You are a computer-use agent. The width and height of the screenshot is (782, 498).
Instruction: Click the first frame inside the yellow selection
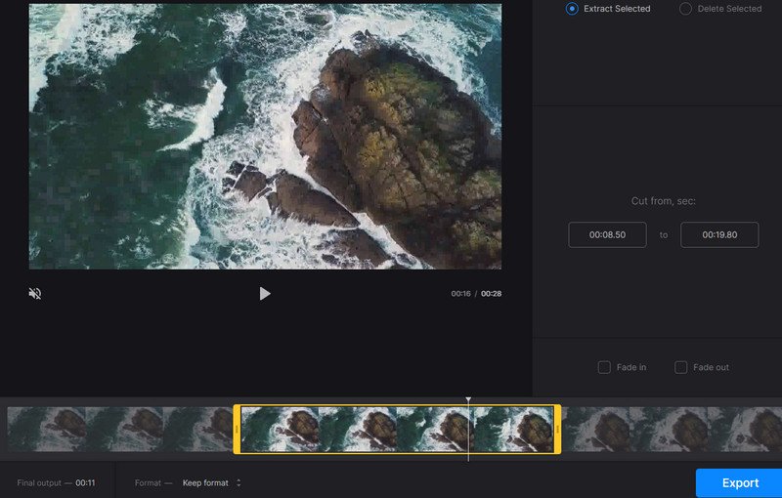280,429
